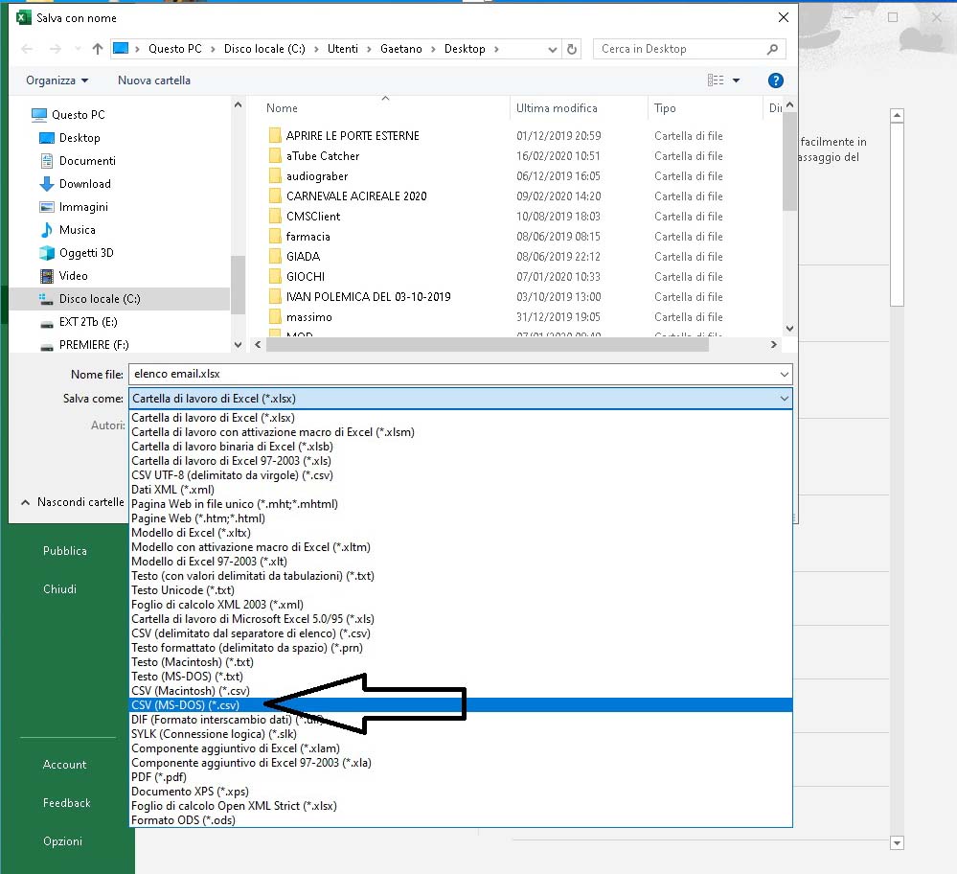Screen dimensions: 957x874
Task: Go up one folder level arrow
Action: click(x=97, y=49)
